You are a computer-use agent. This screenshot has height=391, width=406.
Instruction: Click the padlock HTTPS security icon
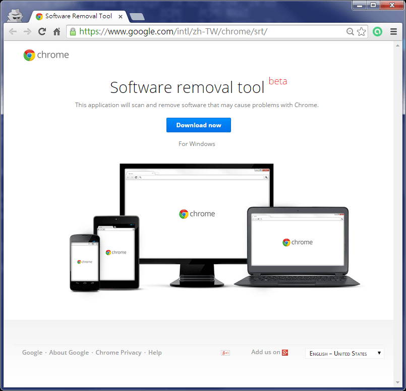click(x=73, y=31)
